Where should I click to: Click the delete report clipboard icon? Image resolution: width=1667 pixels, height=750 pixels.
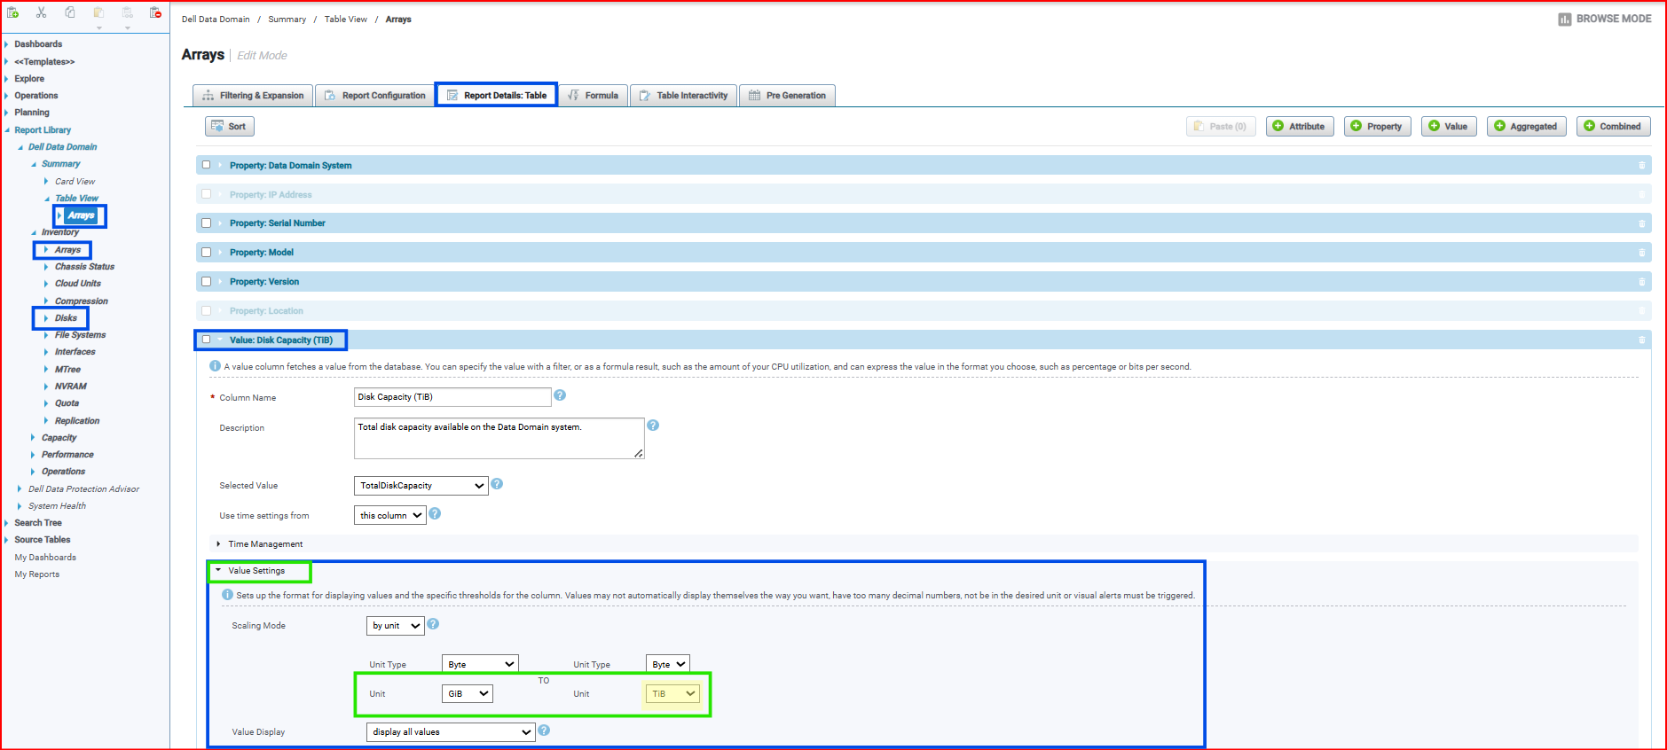155,12
